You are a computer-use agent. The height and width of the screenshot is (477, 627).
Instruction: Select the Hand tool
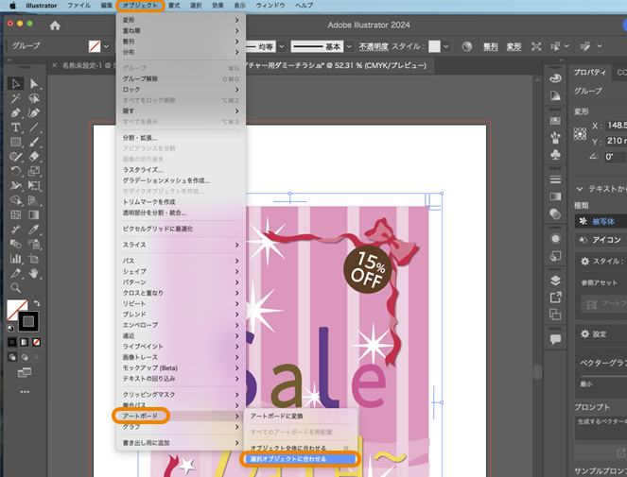[x=34, y=273]
